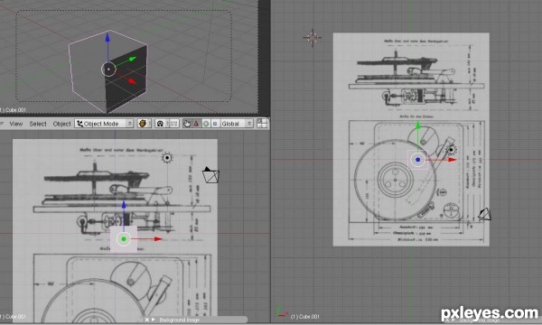Click the blue center dot in the top view

418,160
